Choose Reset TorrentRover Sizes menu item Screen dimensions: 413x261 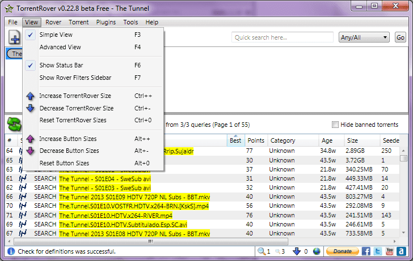(x=92, y=121)
